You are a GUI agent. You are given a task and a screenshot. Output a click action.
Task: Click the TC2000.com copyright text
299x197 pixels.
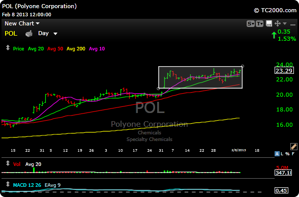(275, 10)
